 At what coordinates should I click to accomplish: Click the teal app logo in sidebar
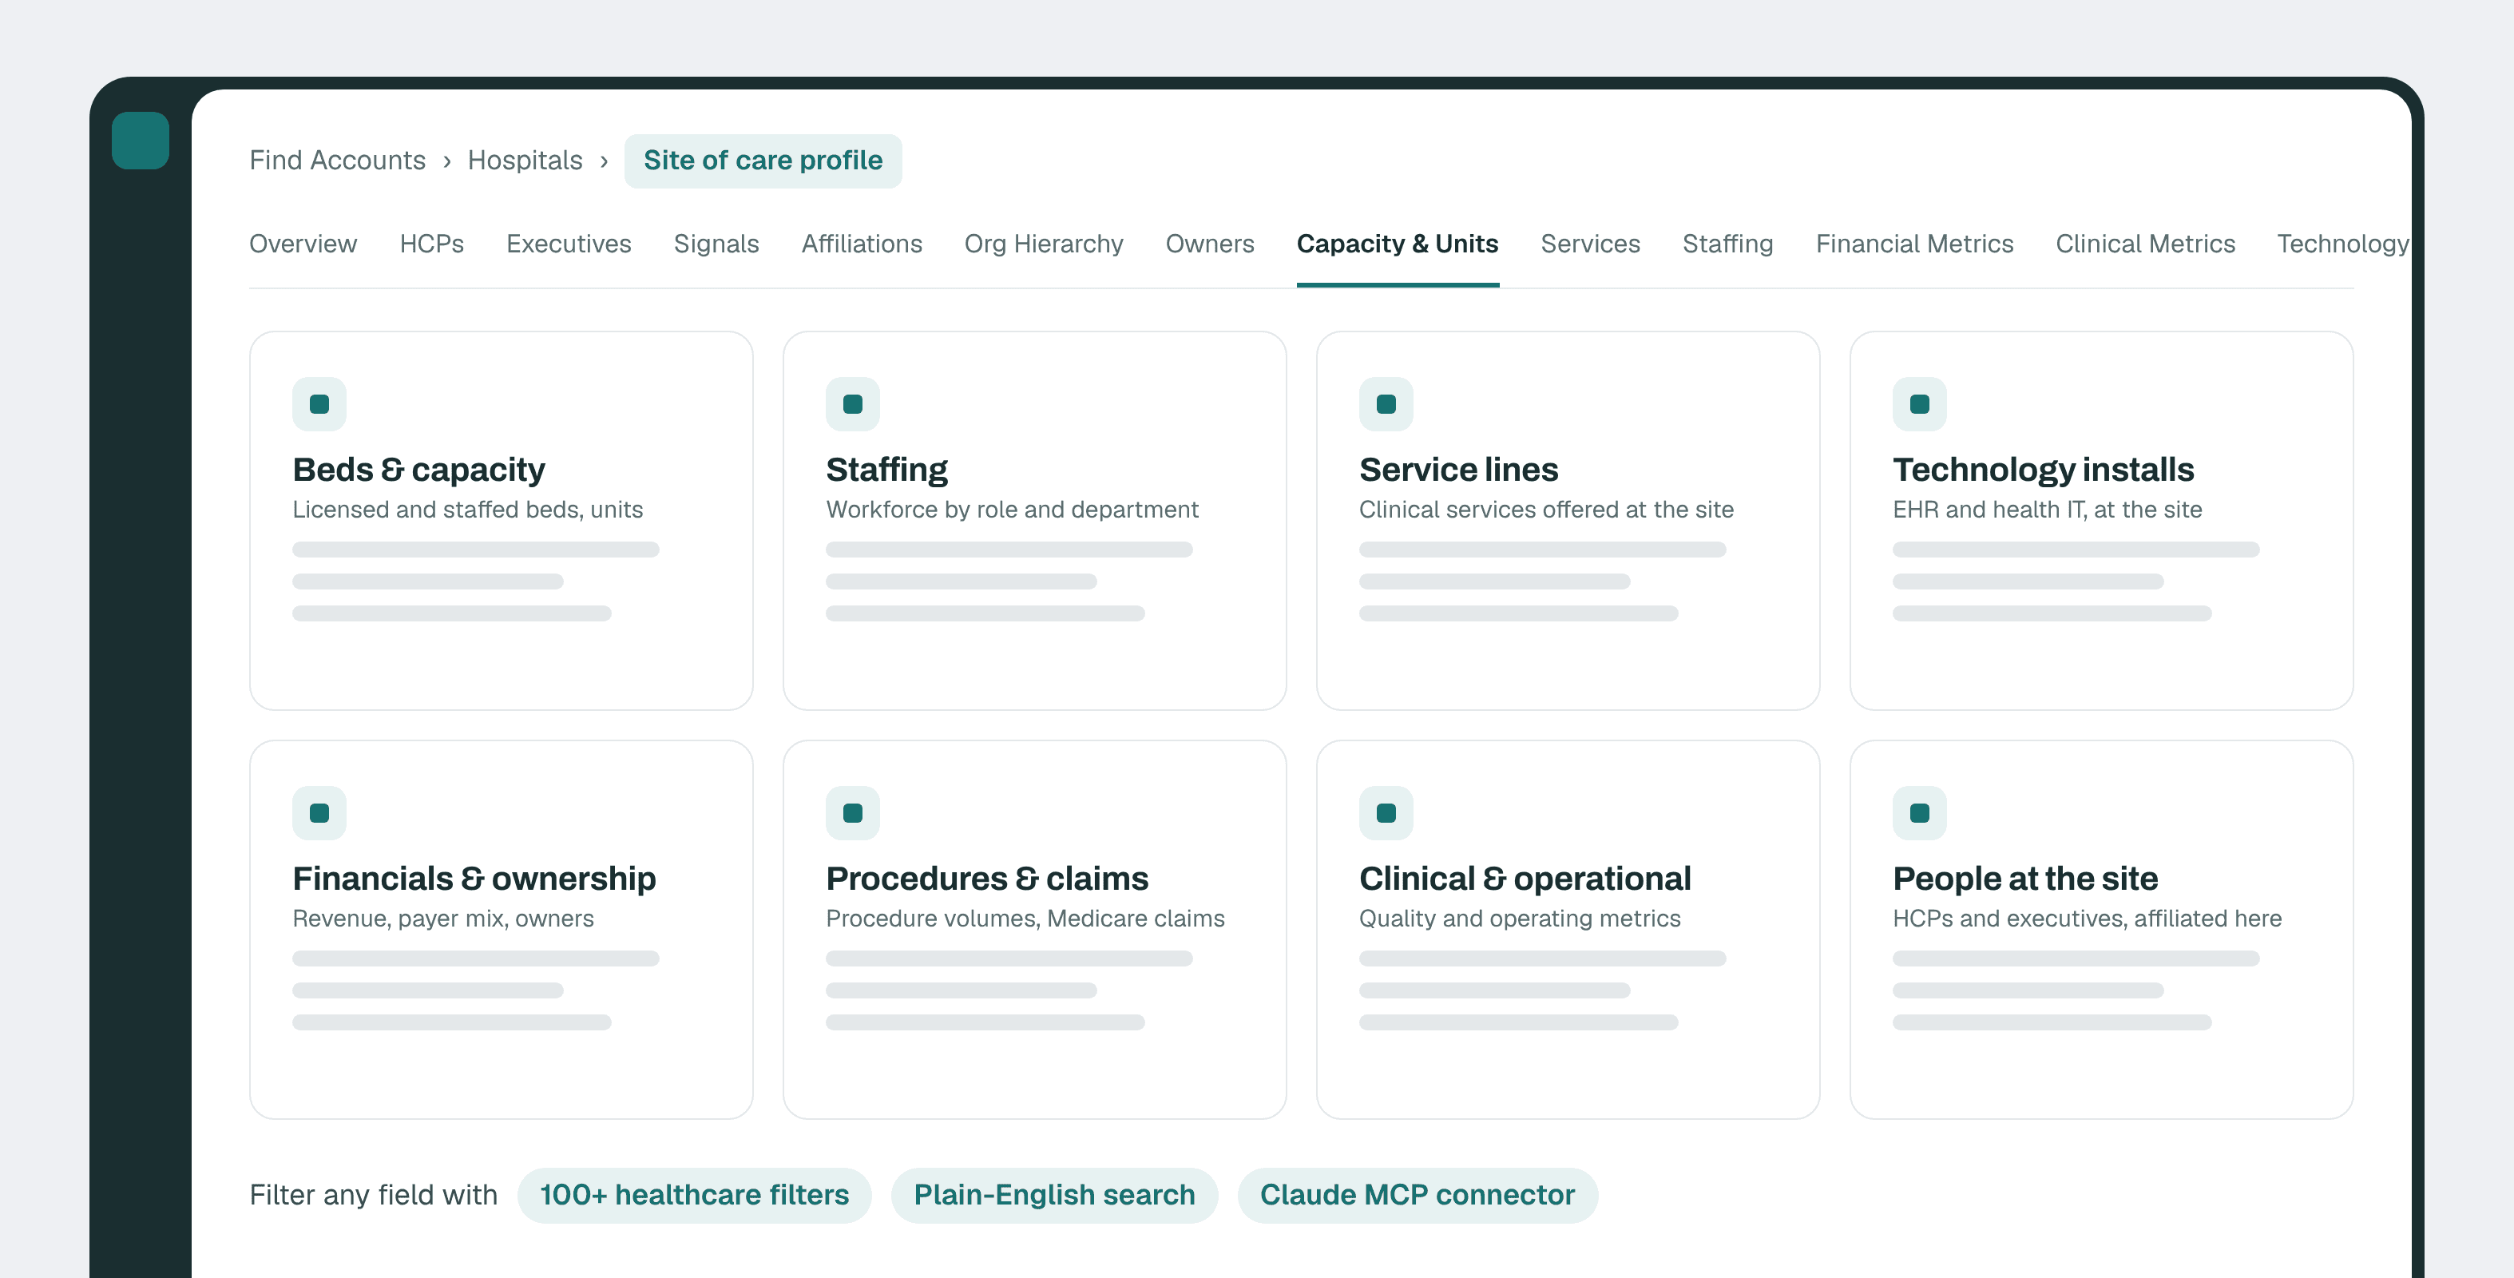point(141,141)
